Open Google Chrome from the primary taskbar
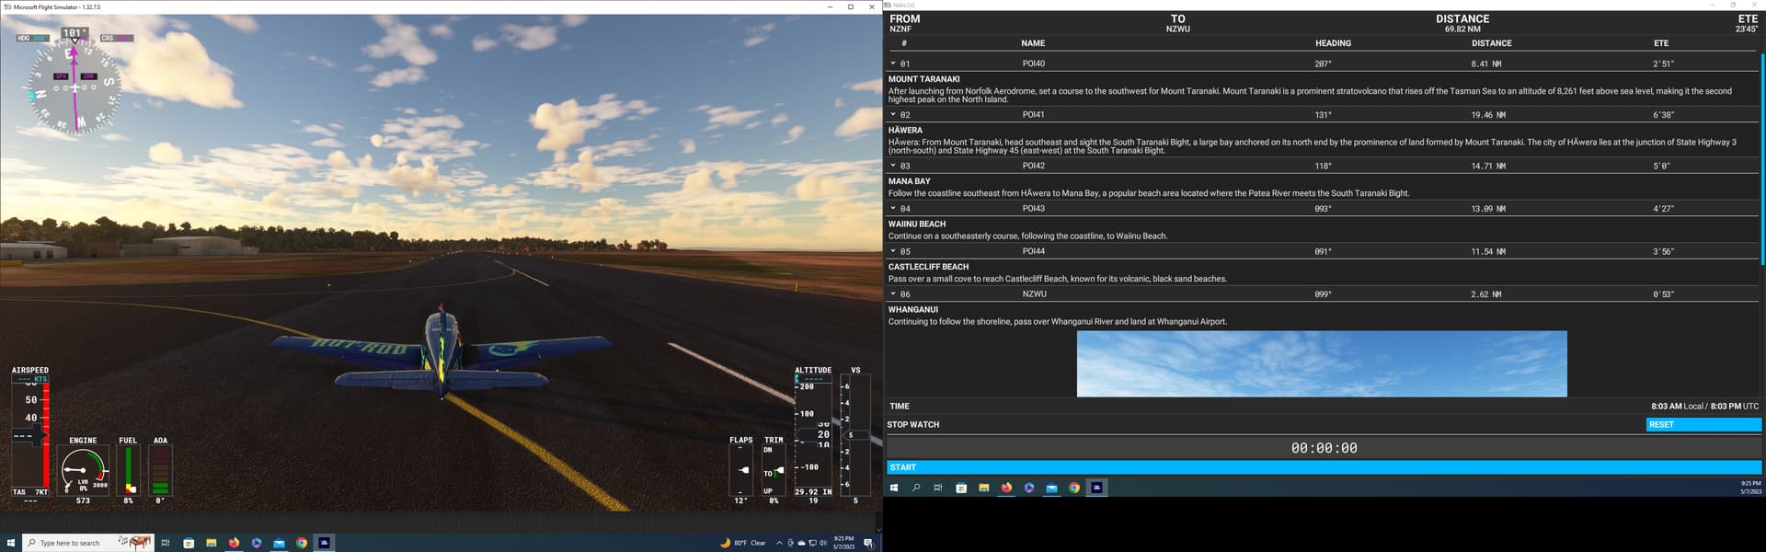The image size is (1766, 552). point(302,543)
